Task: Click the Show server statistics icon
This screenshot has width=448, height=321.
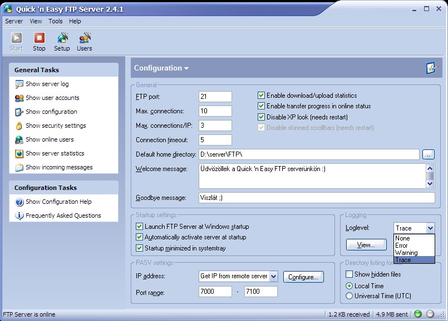Action: 19,154
